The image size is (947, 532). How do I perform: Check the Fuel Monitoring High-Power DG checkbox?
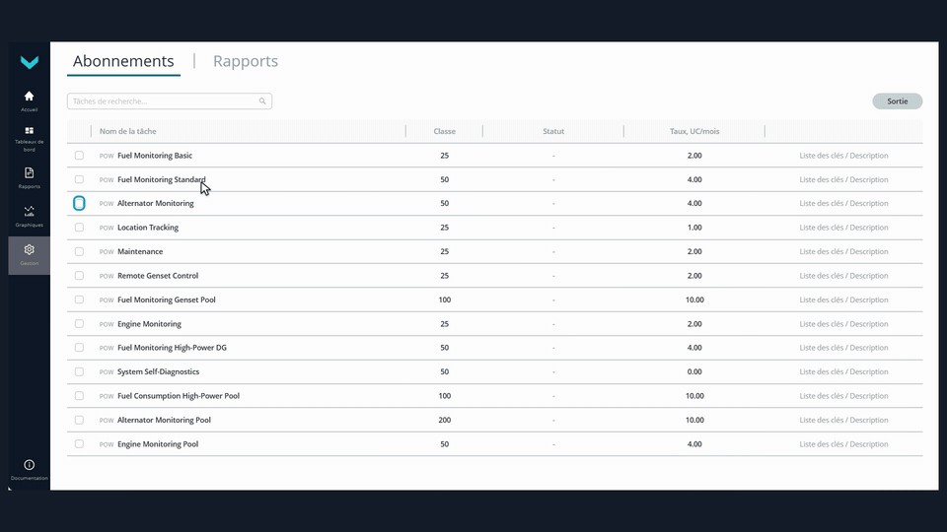(x=79, y=348)
